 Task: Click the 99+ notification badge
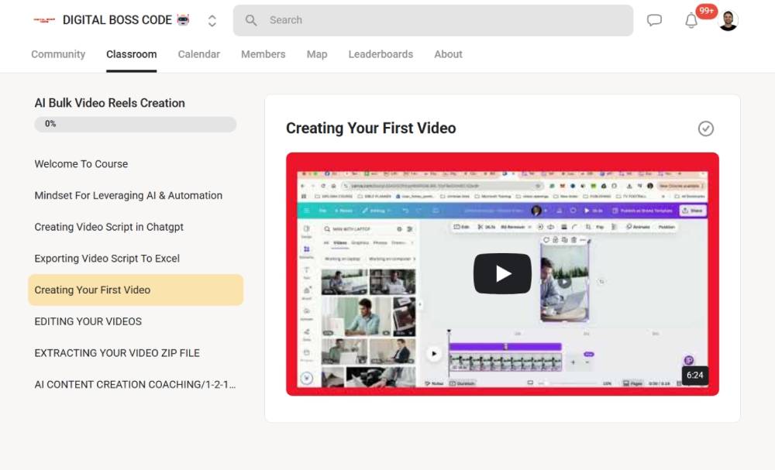coord(706,11)
